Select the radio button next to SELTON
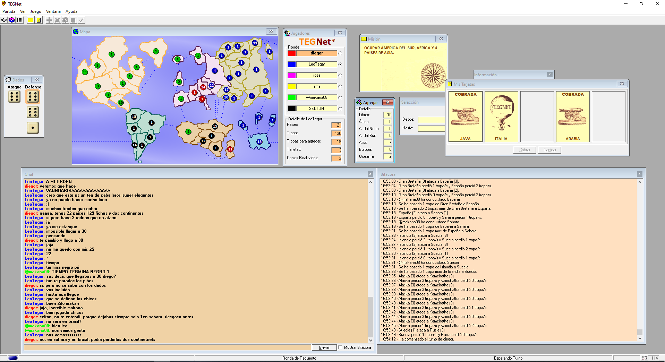The image size is (665, 362). 340,109
